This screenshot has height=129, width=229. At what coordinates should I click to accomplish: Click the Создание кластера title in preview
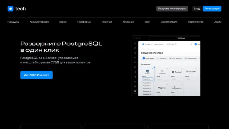(x=152, y=53)
